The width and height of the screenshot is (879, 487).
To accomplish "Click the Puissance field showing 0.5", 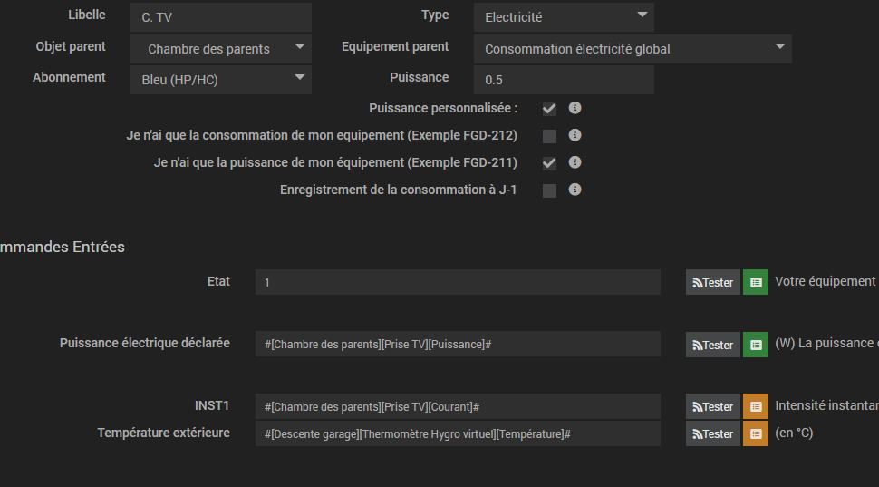I will click(x=564, y=80).
